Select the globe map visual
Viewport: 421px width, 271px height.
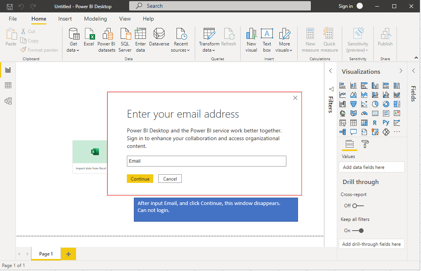point(343,113)
